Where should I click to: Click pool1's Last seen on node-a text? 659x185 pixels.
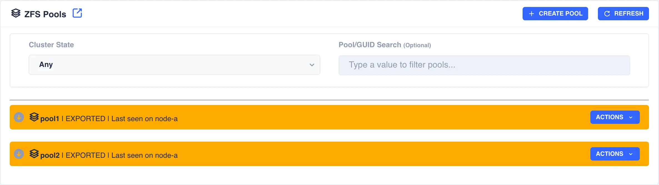[144, 119]
